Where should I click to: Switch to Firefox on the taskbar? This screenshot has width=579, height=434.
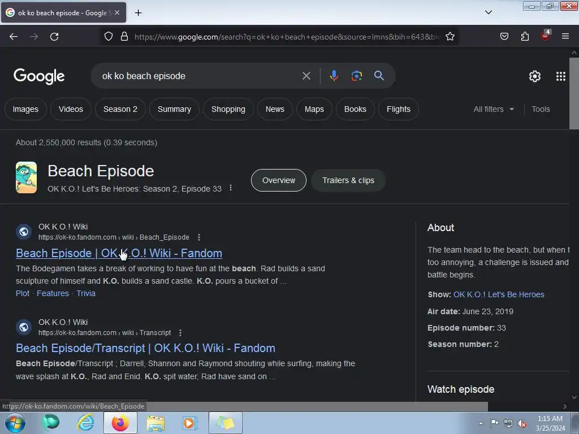(120, 423)
